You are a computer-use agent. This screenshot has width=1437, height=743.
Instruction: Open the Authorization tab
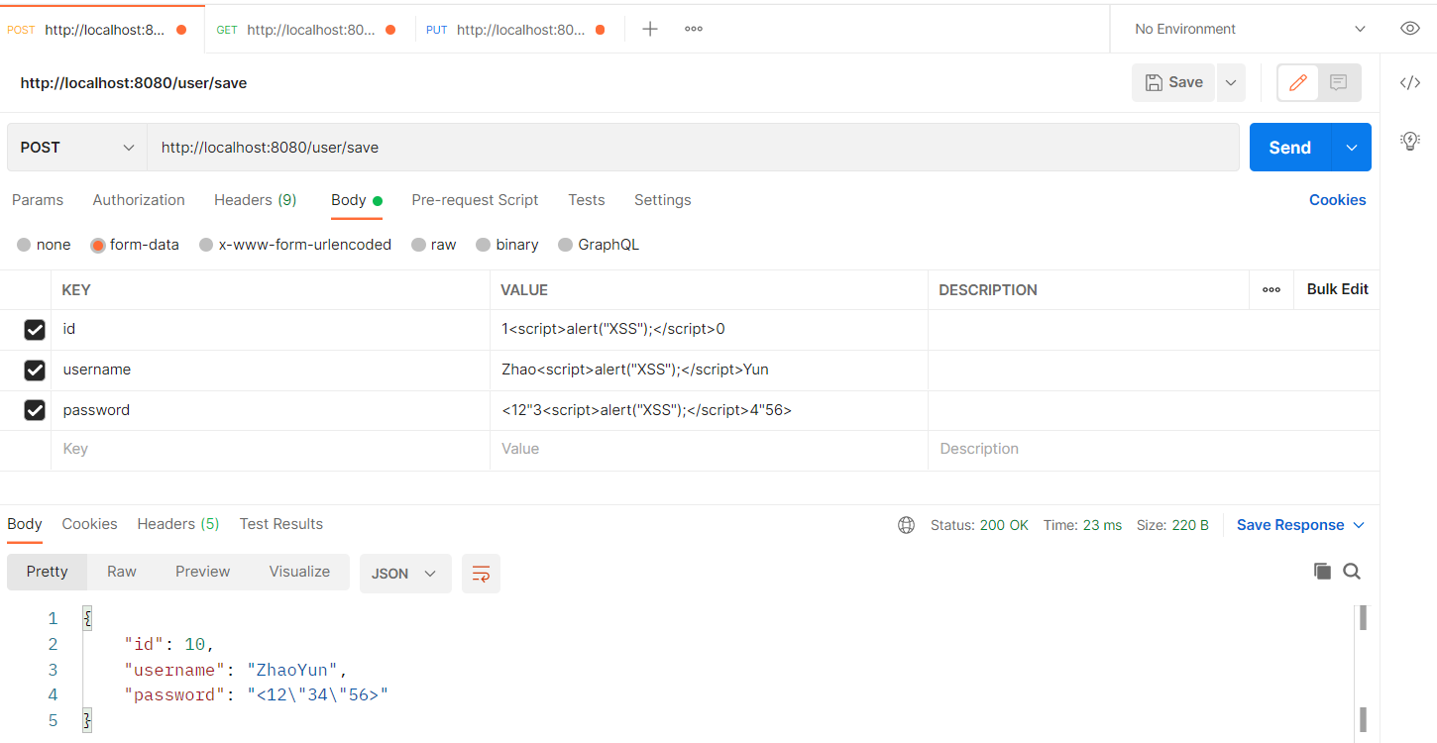pos(139,200)
